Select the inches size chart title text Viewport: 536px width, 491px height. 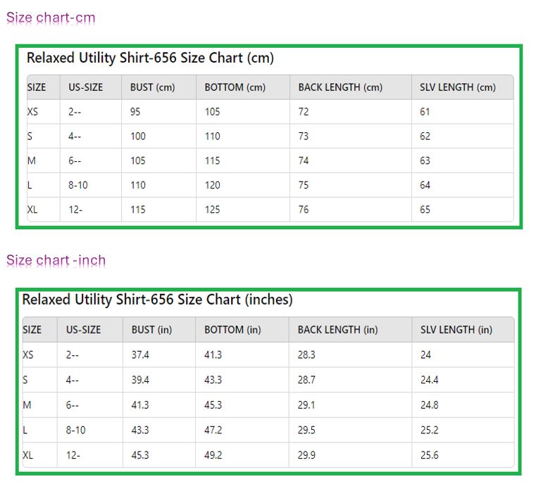pyautogui.click(x=157, y=300)
